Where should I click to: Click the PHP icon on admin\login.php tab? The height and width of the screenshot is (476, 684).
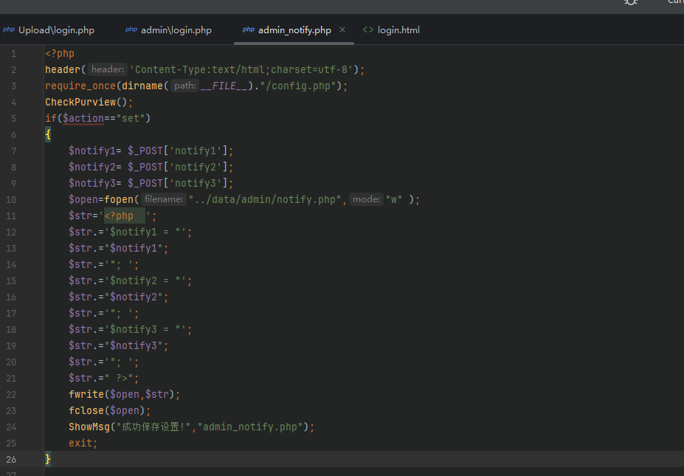tap(131, 30)
